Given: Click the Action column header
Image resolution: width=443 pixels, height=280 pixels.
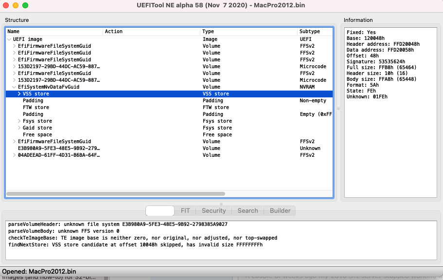Looking at the screenshot, I should (x=152, y=31).
